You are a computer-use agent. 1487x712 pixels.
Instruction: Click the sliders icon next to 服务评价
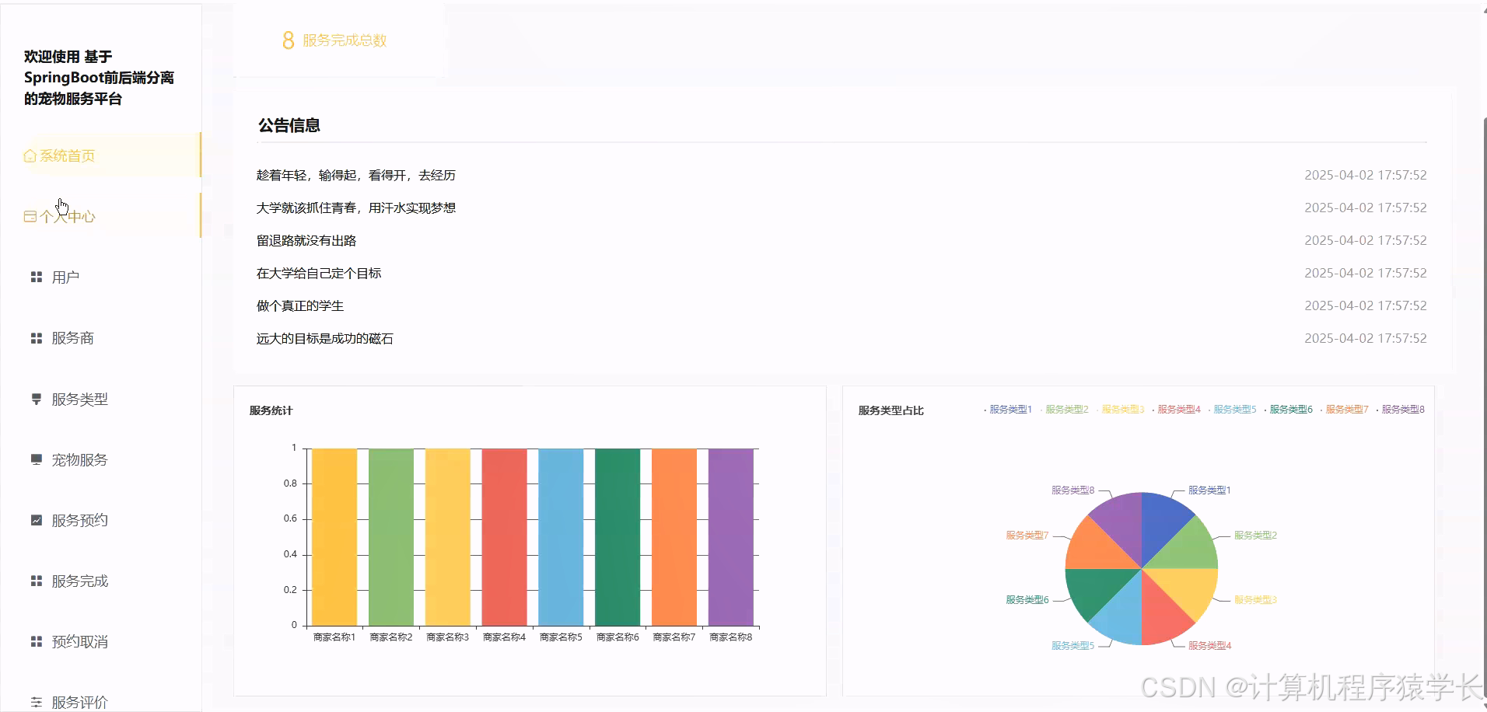coord(36,702)
